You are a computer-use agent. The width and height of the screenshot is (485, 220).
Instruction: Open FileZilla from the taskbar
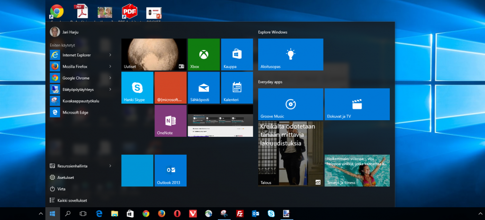(240, 213)
